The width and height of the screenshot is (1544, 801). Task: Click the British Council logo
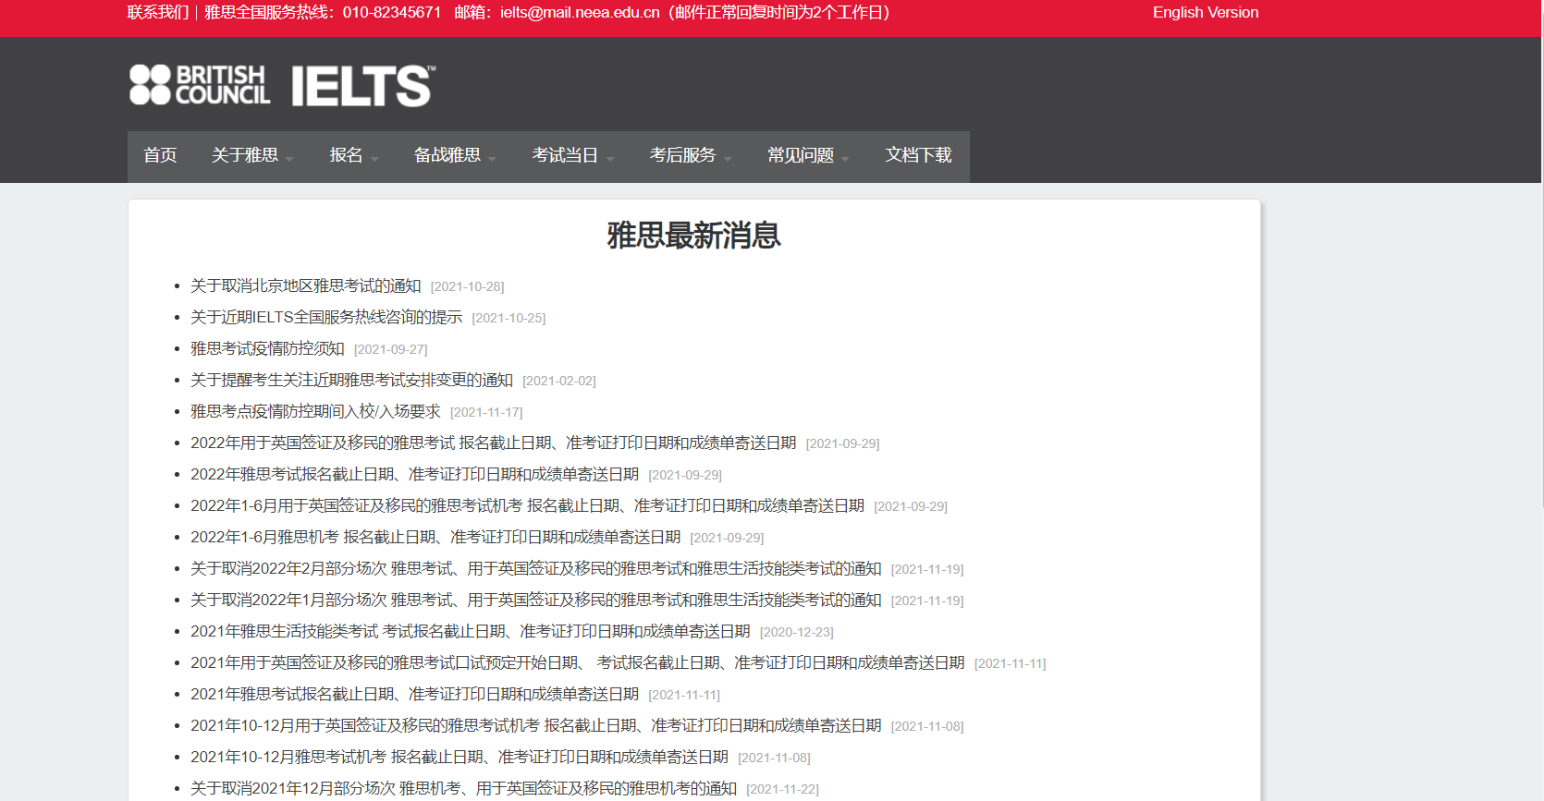(x=200, y=85)
